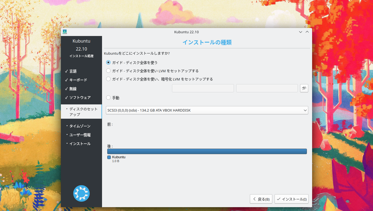Select LVM をセットアップする radio option
373x211 pixels.
coord(108,71)
